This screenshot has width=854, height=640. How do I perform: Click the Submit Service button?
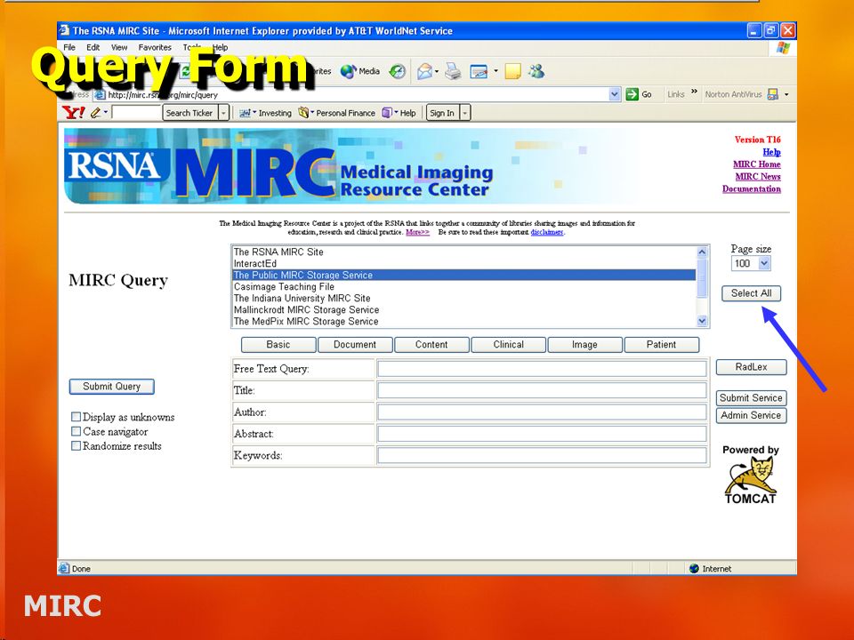[751, 398]
